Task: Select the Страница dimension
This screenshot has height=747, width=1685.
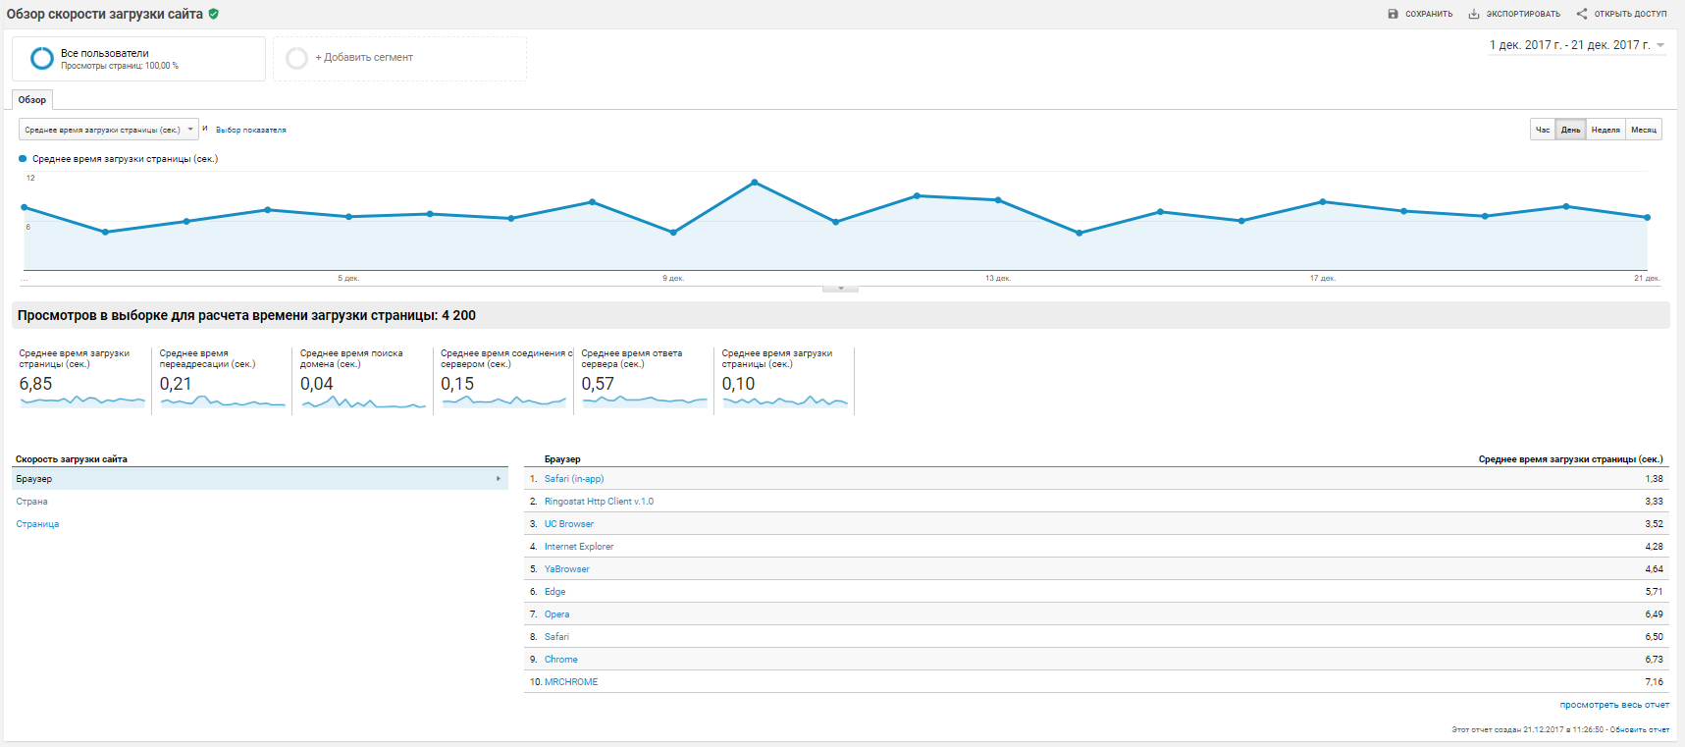Action: [x=37, y=524]
